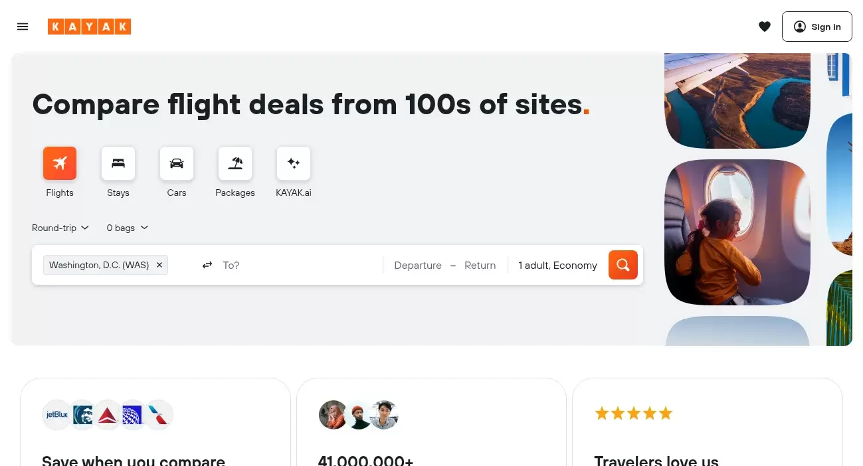Remove Washington, D.C. (WAS) origin chip
This screenshot has height=466, width=863.
click(159, 265)
